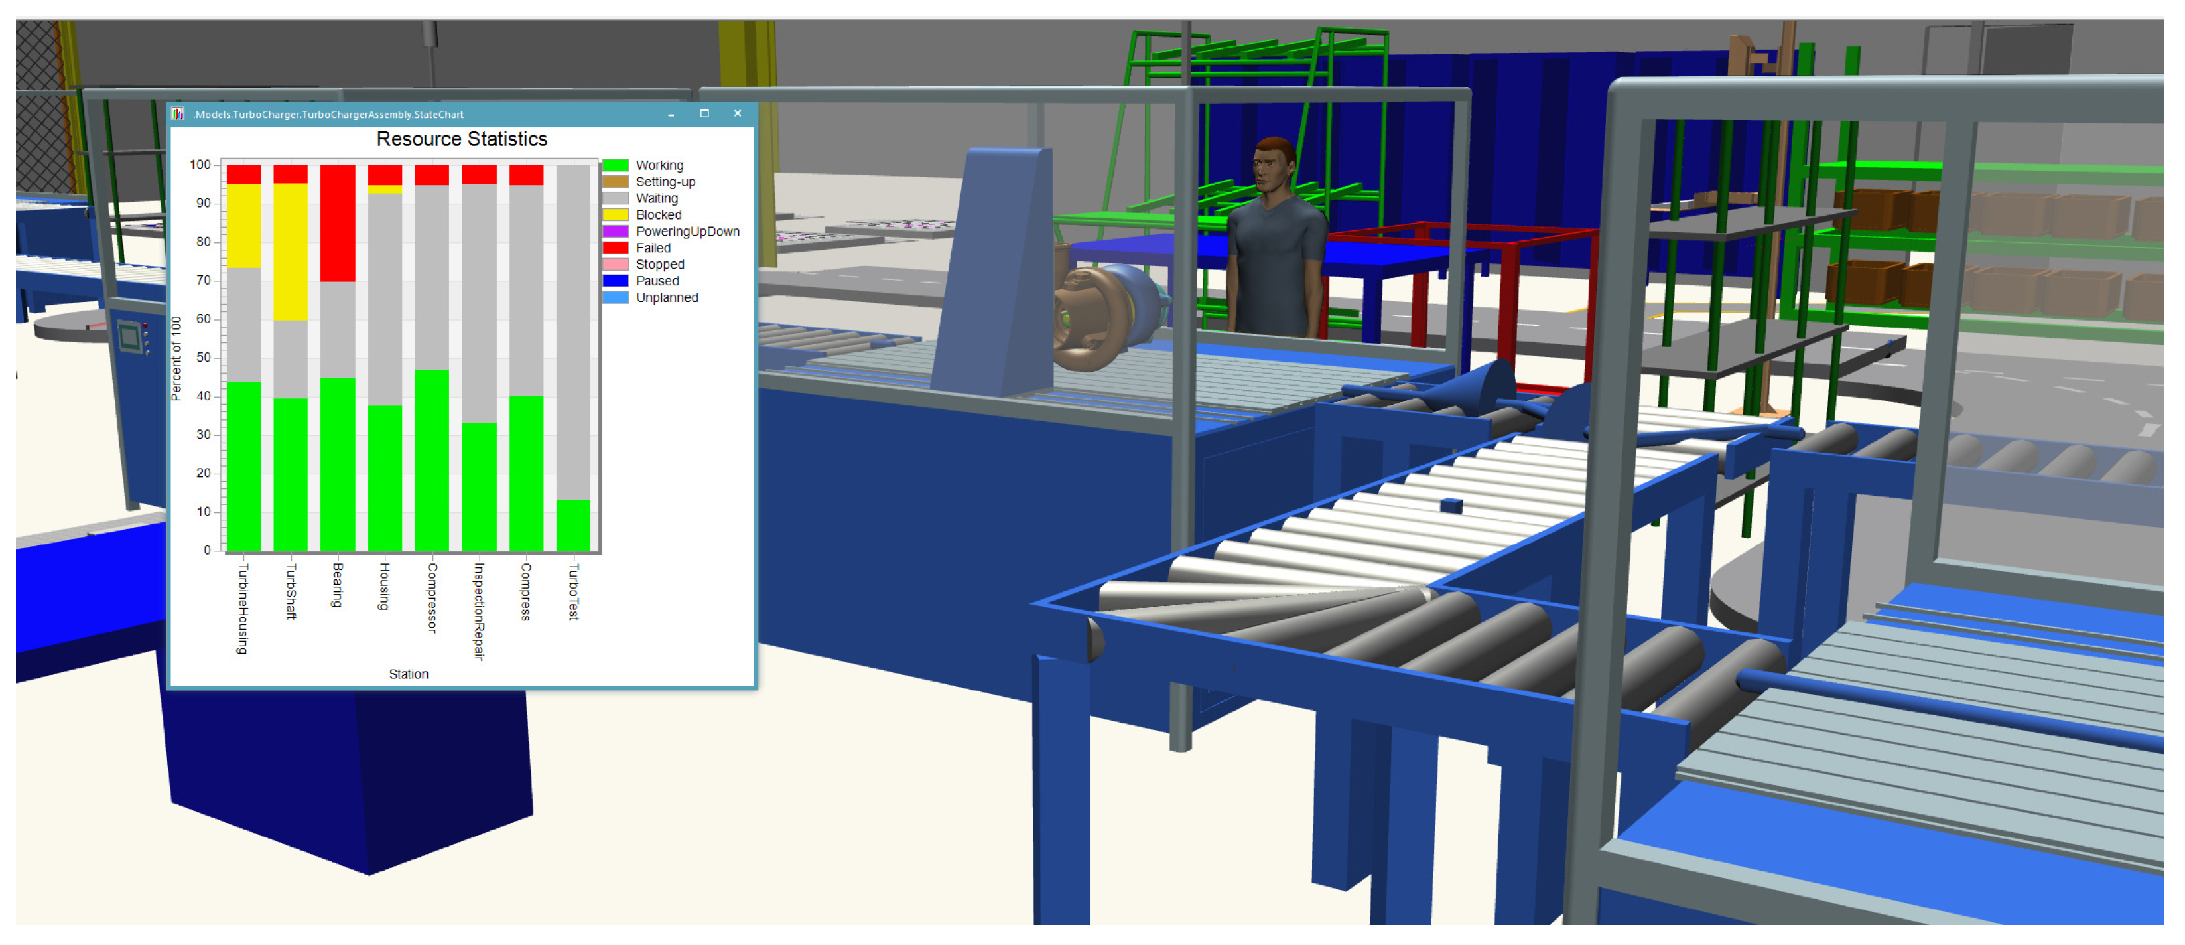The image size is (2185, 945).
Task: Click the red Failed segment of Bearing bar
Action: (x=338, y=223)
